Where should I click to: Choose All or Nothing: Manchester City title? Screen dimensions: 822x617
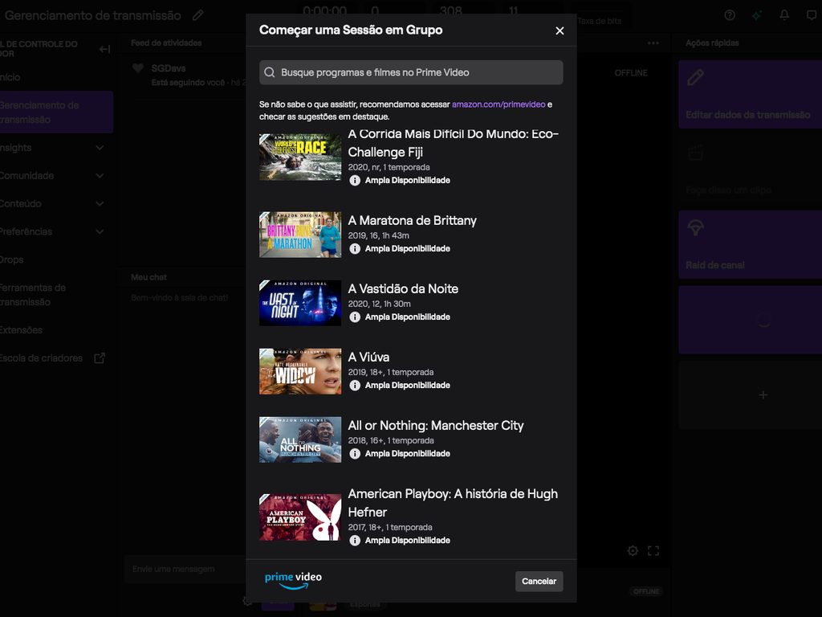[436, 426]
